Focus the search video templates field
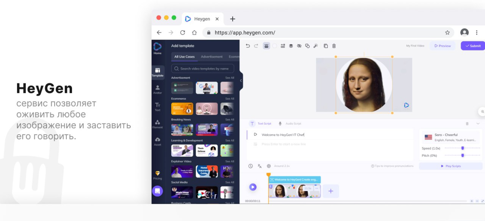The width and height of the screenshot is (485, 221). click(x=202, y=69)
